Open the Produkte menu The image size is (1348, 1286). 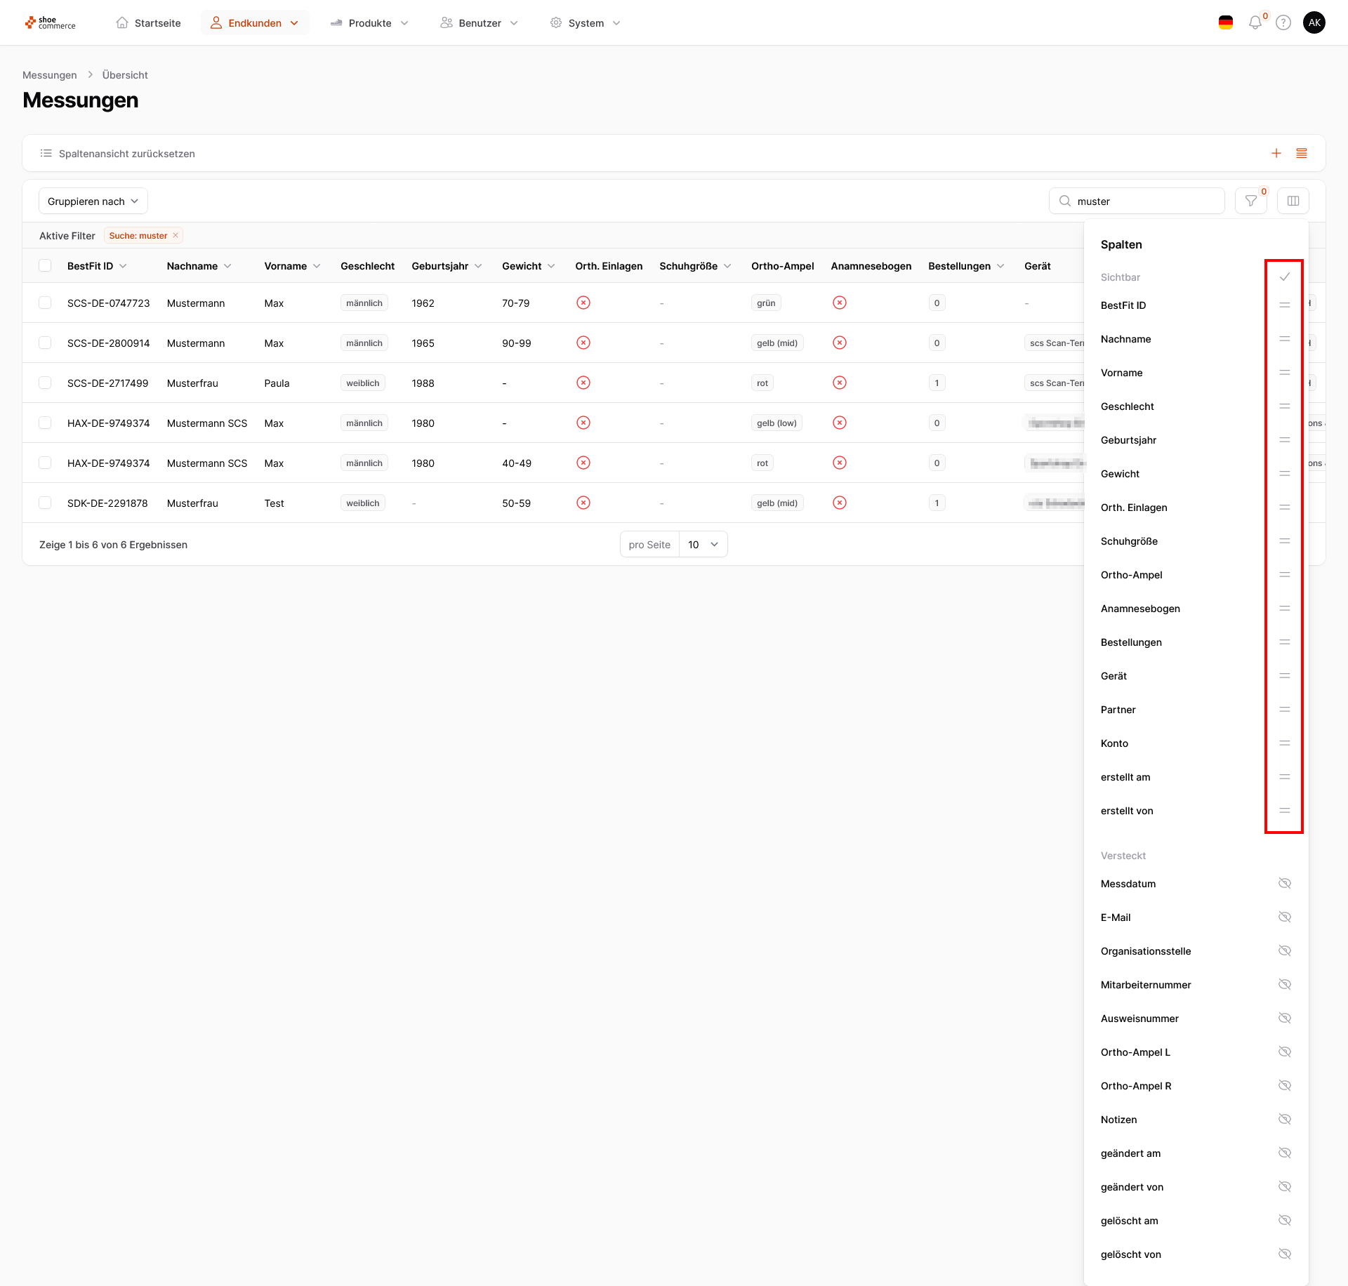(370, 23)
